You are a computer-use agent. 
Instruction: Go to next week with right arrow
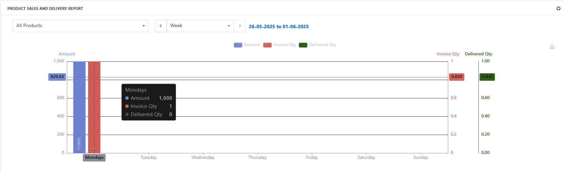tap(240, 26)
